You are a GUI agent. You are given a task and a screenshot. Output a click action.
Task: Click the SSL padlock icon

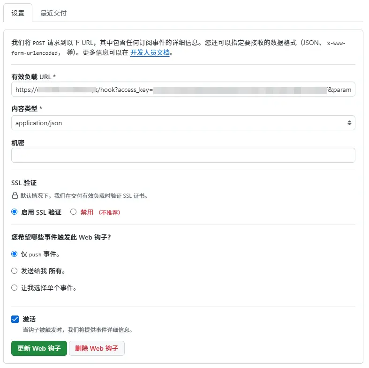tap(15, 195)
